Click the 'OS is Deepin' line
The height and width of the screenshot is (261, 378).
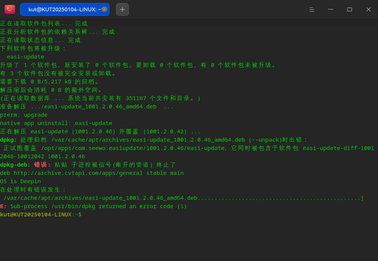(20, 181)
